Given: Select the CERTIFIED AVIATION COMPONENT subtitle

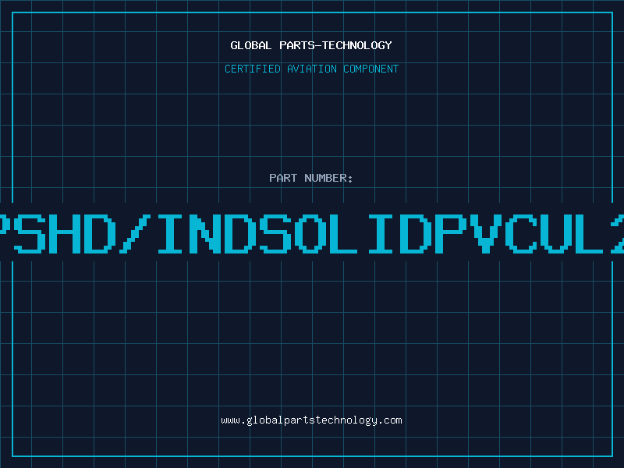Looking at the screenshot, I should click(311, 69).
